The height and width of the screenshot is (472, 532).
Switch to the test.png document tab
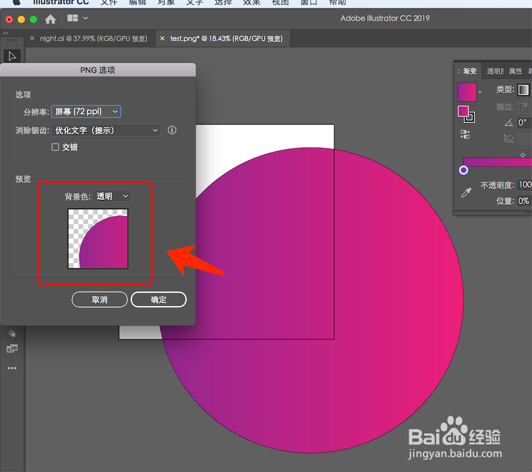pyautogui.click(x=226, y=39)
